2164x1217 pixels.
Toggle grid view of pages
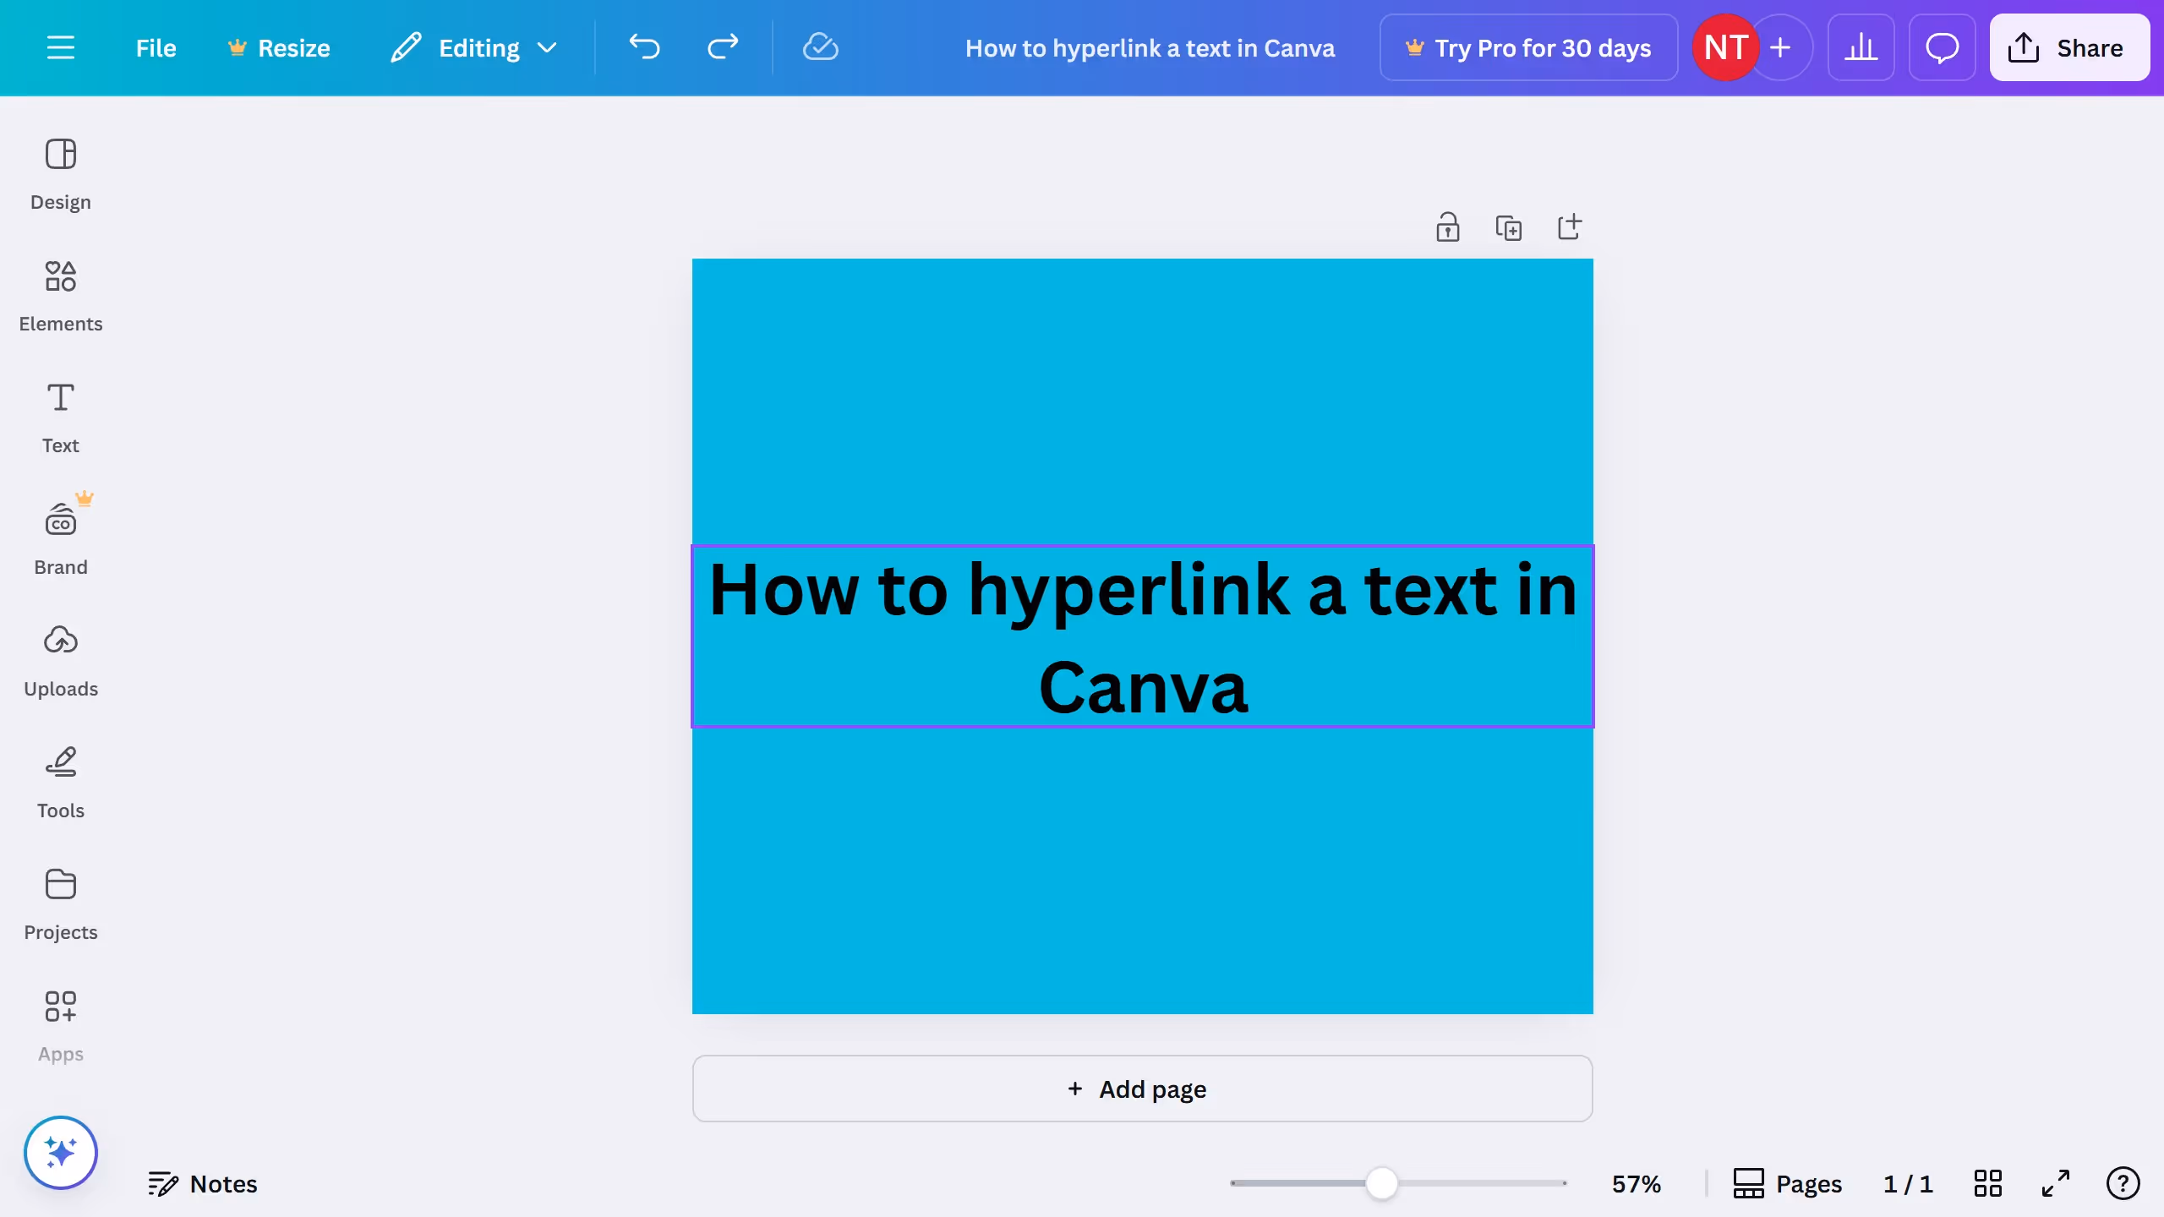click(1987, 1183)
